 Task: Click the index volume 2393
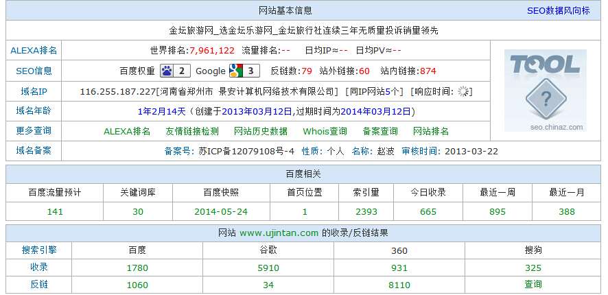(366, 212)
